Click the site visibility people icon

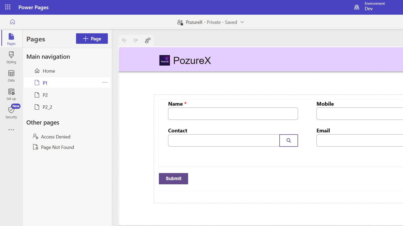(180, 22)
